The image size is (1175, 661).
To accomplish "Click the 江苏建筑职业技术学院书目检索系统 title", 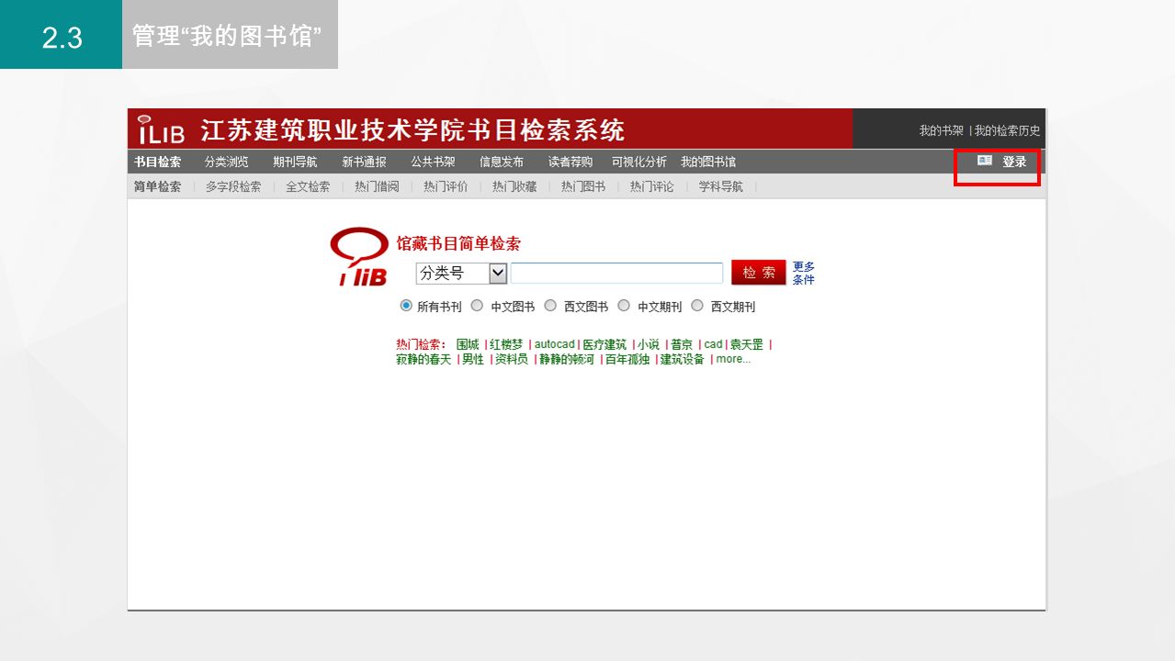I will (412, 129).
